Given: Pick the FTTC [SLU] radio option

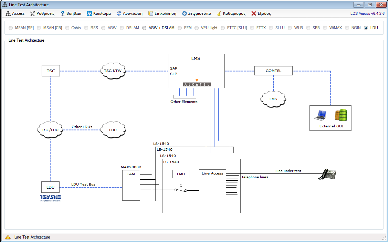Looking at the screenshot, I should [x=223, y=28].
